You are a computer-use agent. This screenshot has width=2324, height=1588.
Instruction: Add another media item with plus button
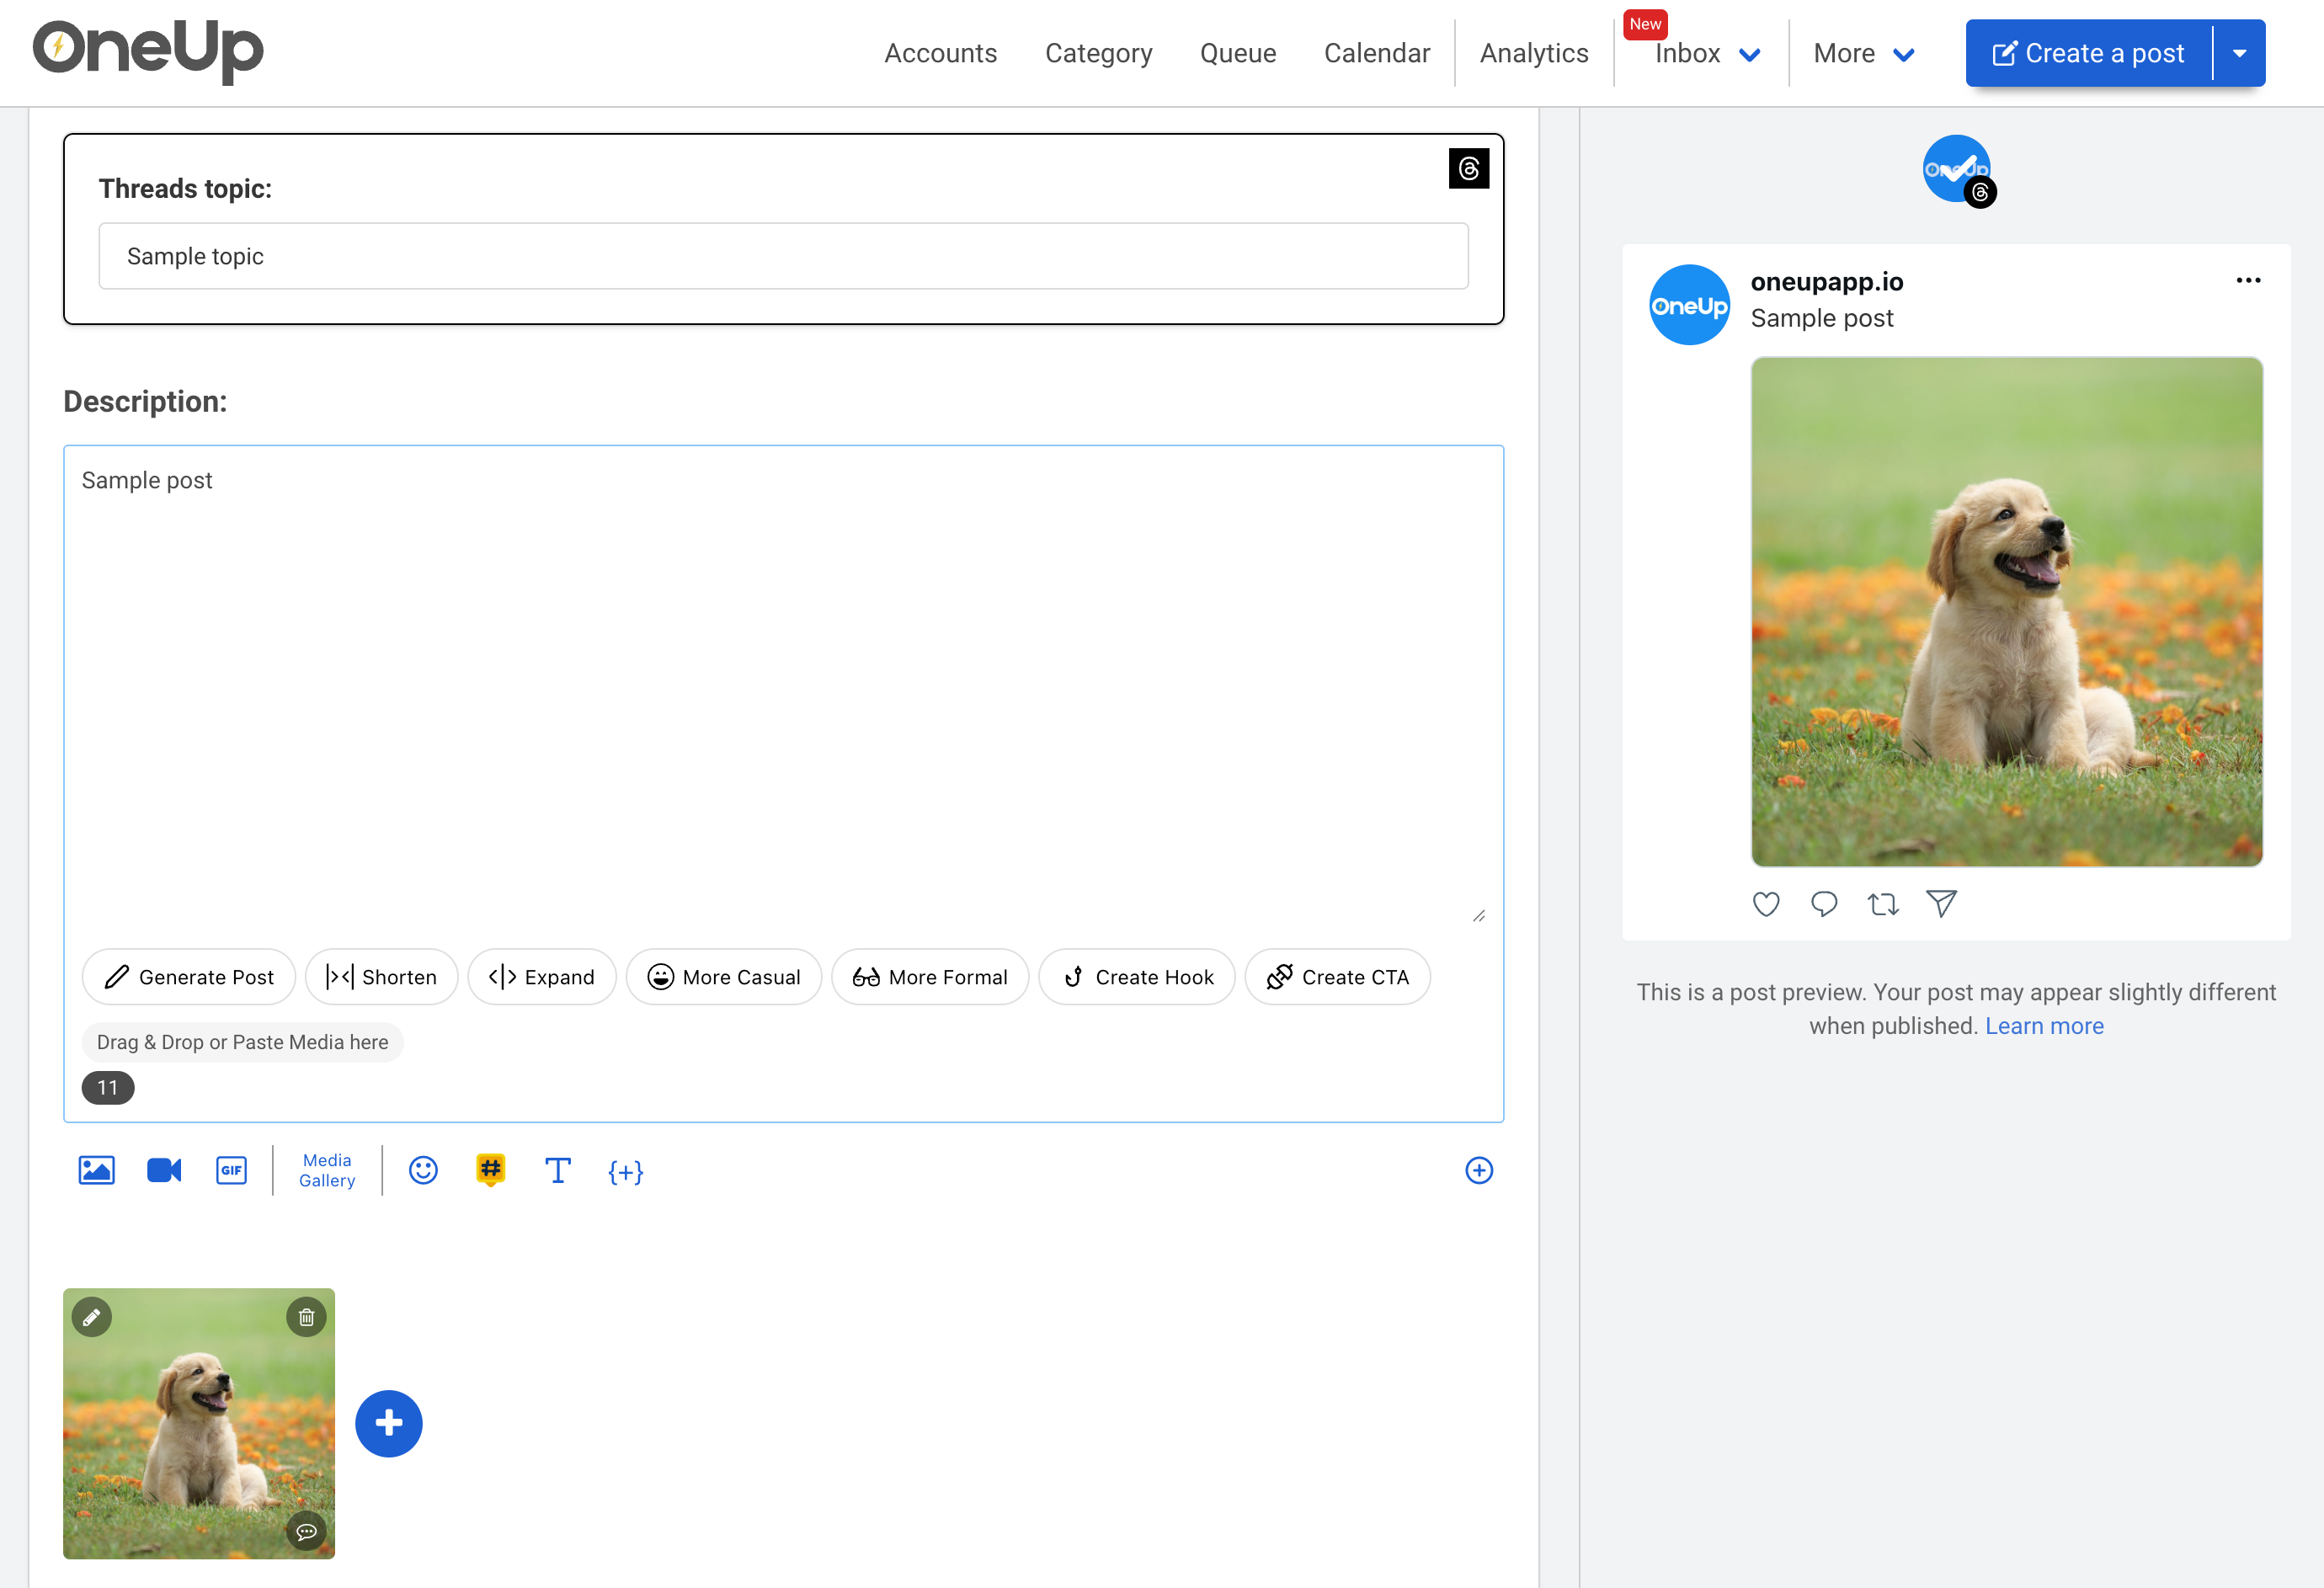click(x=388, y=1423)
